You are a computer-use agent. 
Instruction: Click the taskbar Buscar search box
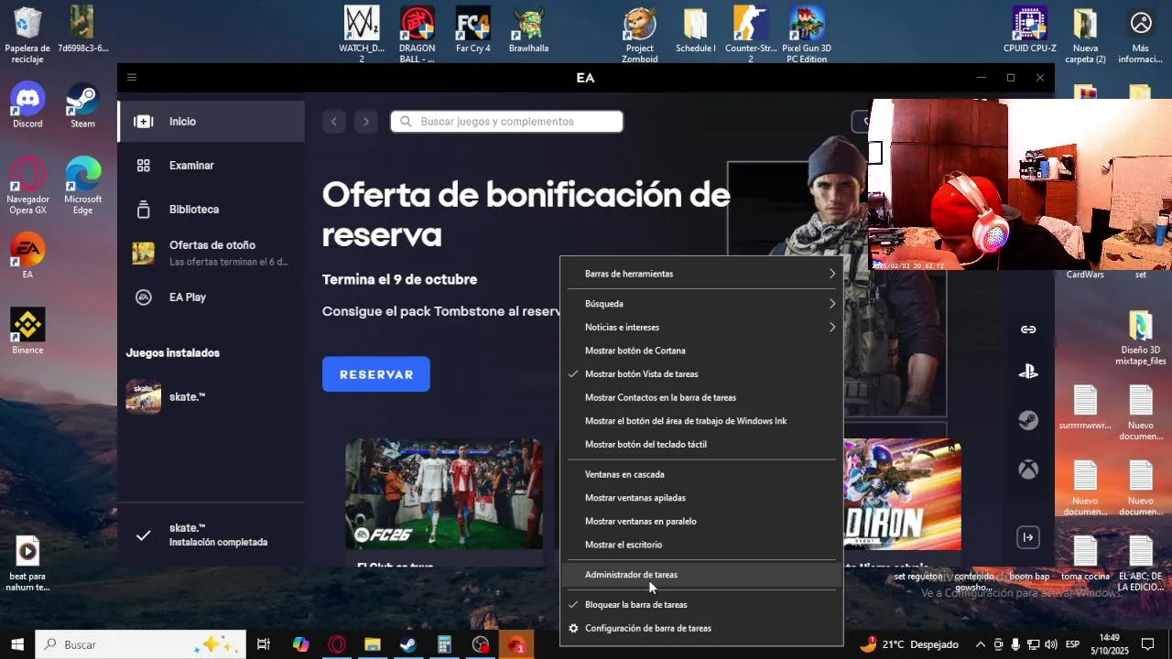(x=140, y=644)
